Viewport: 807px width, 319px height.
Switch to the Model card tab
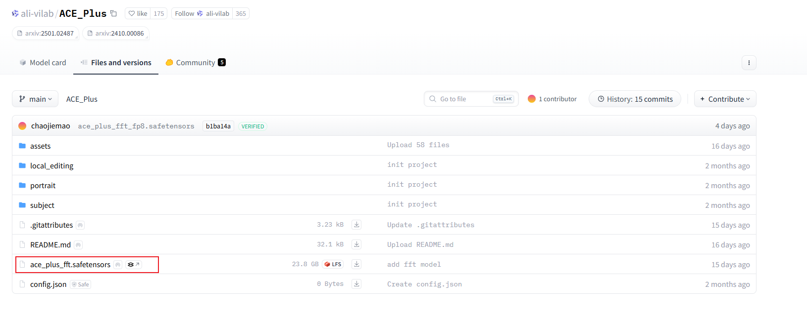[x=43, y=63]
